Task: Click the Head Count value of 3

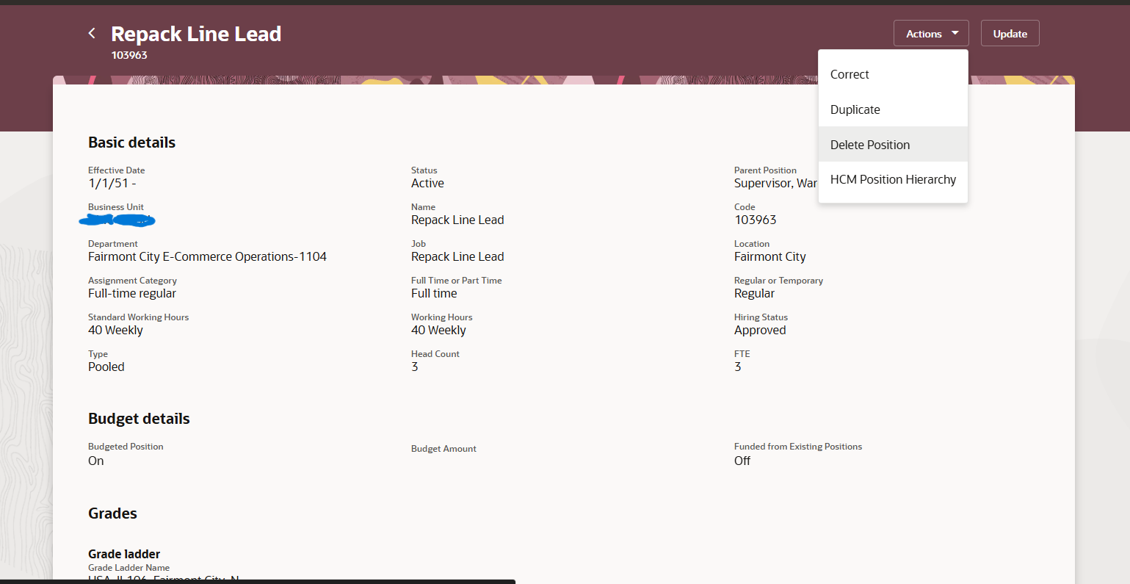Action: [414, 367]
